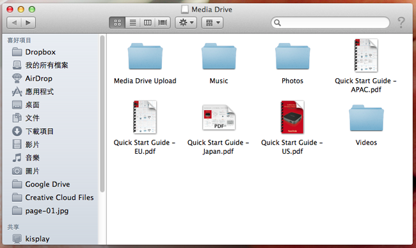Open Dropbox in the sidebar

51,52
